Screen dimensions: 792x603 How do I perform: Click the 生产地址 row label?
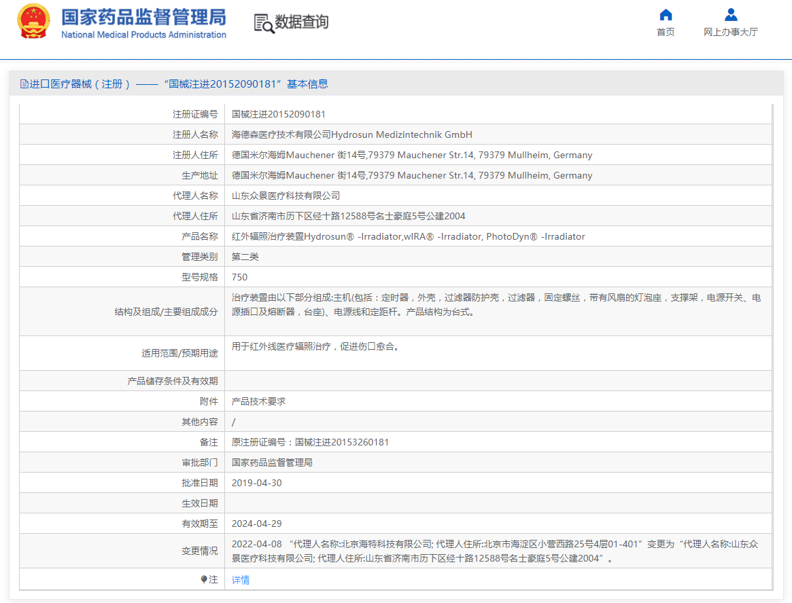coord(200,175)
